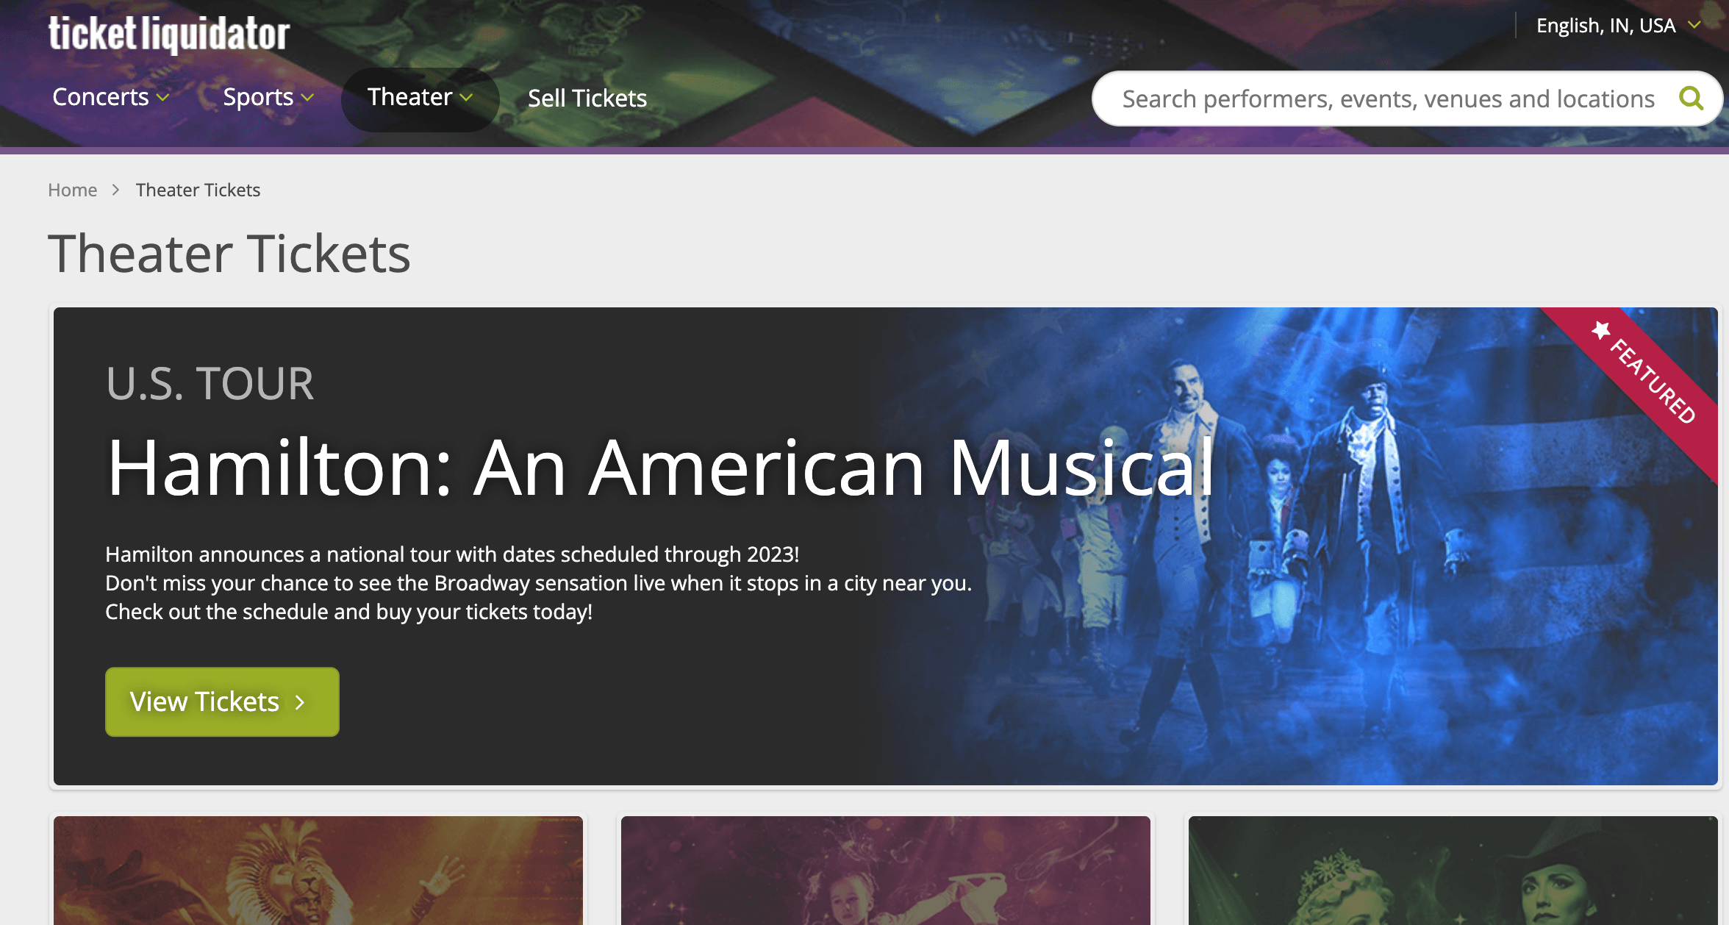Viewport: 1729px width, 925px height.
Task: Go to Sell Tickets page
Action: pyautogui.click(x=587, y=98)
